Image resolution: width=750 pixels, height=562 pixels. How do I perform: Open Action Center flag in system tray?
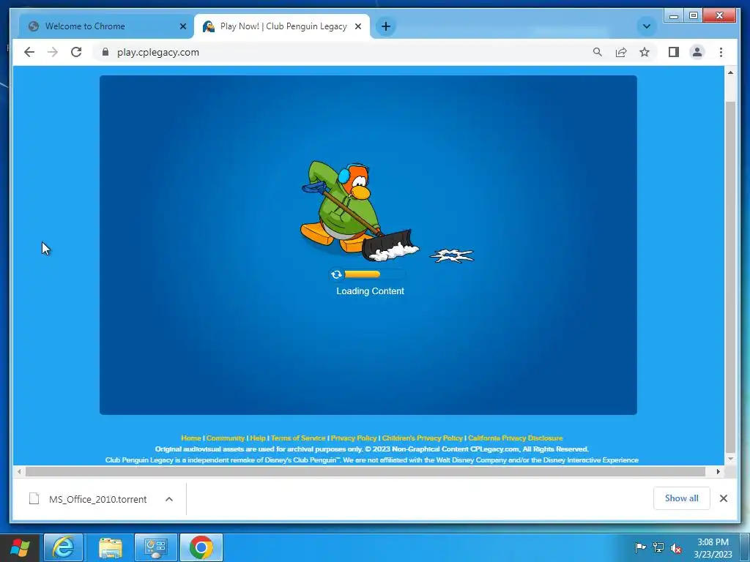click(x=639, y=547)
